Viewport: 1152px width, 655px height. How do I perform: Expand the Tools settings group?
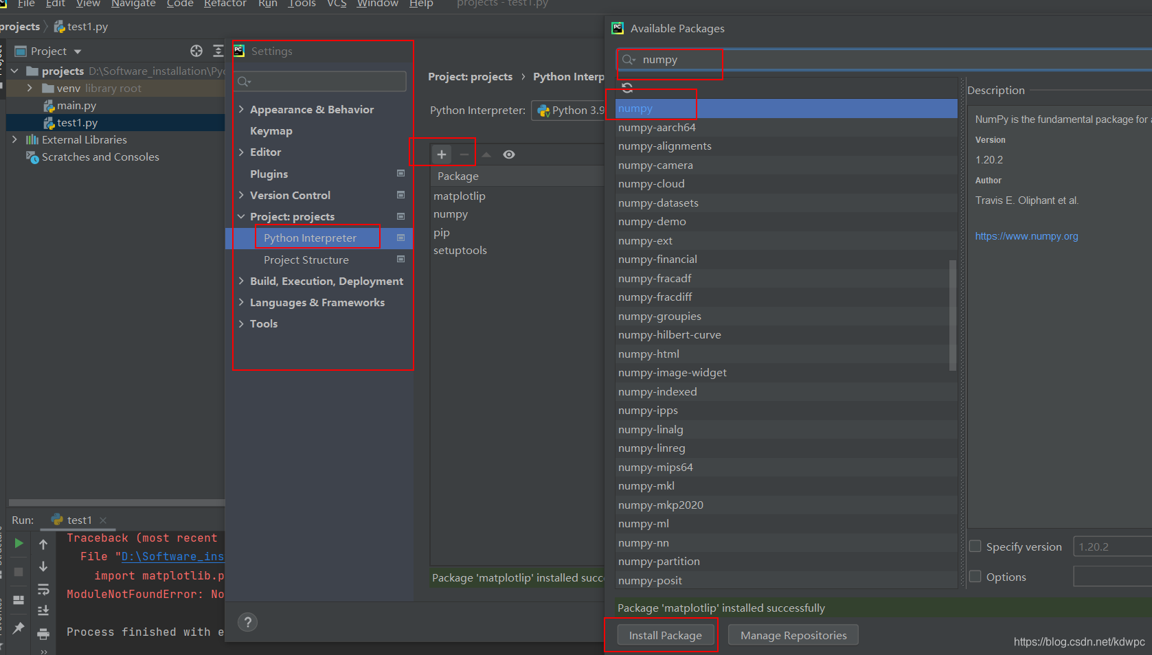(x=241, y=323)
